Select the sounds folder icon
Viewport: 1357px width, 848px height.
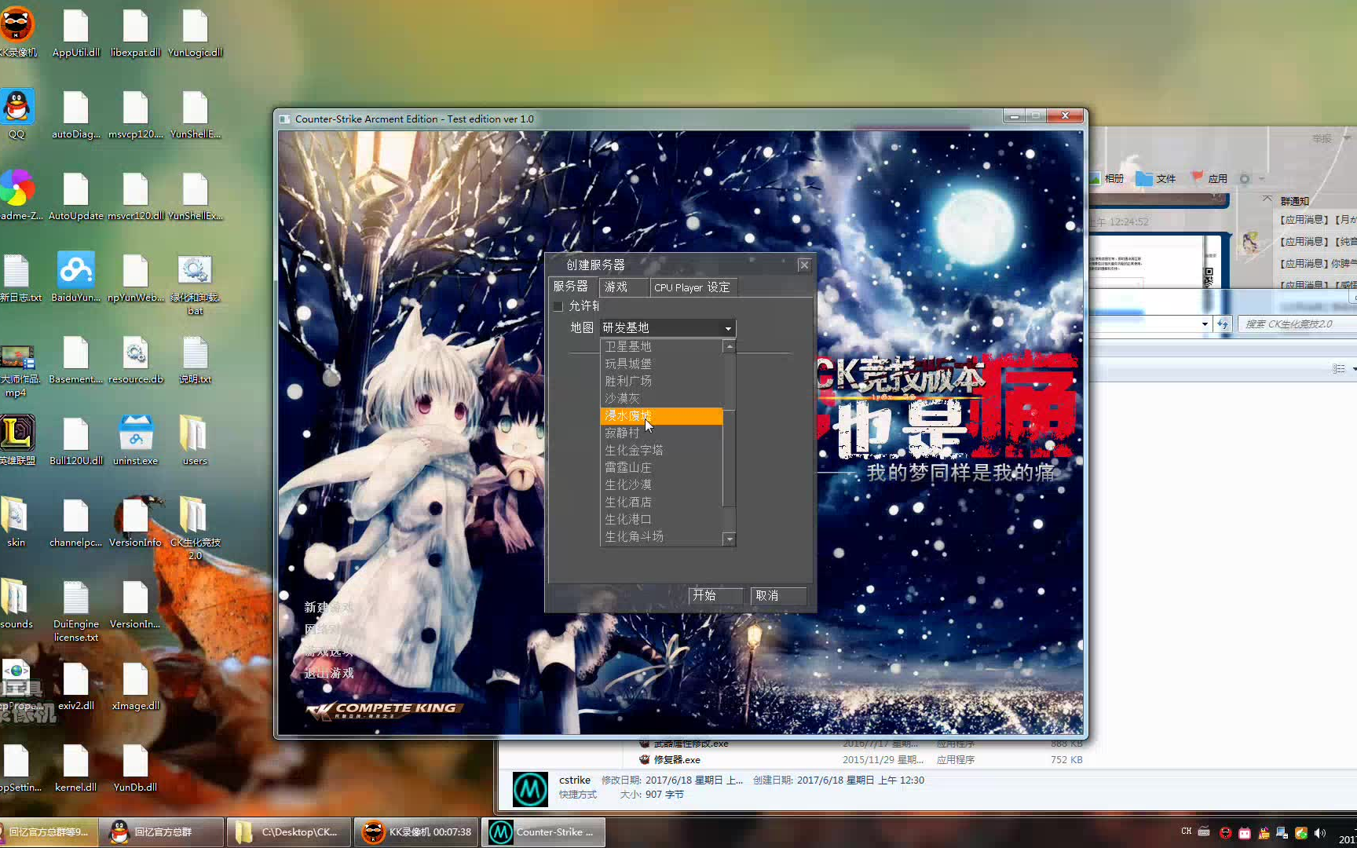[16, 604]
